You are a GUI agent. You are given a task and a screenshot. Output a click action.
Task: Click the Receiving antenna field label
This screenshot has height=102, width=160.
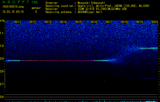coord(59,12)
